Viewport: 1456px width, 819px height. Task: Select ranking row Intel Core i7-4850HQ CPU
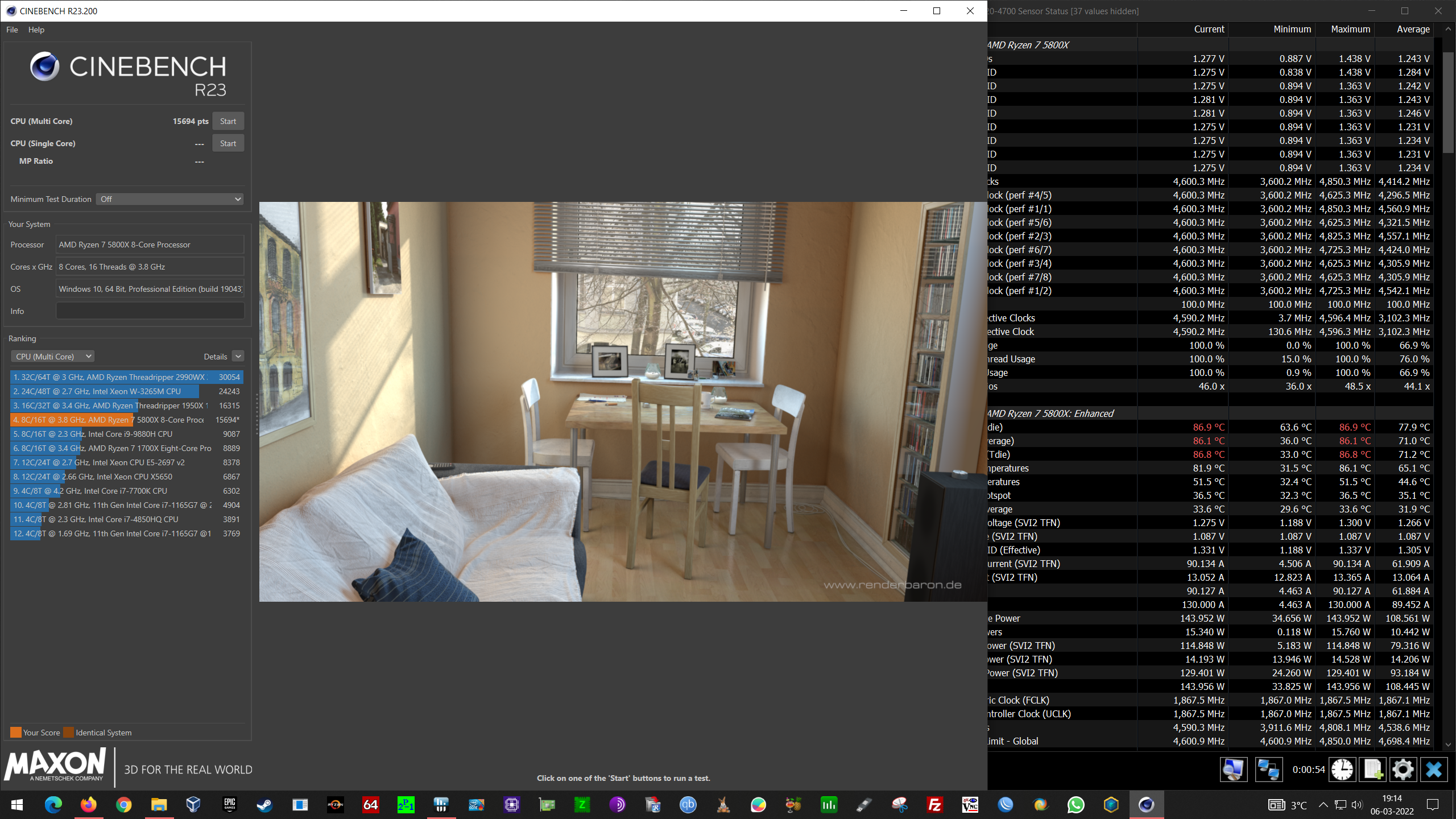tap(127, 519)
